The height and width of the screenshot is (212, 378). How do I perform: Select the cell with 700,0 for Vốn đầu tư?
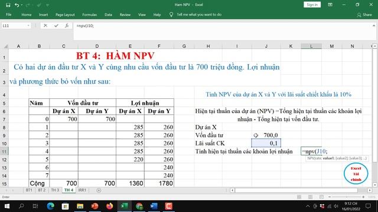click(x=266, y=135)
